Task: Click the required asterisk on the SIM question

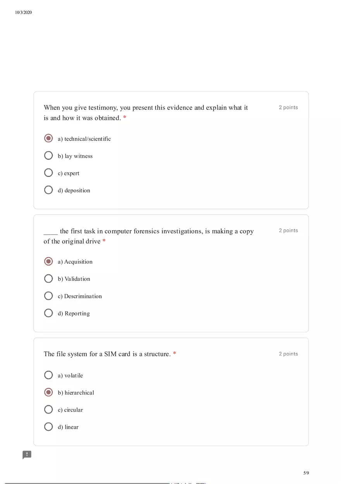Action: point(174,354)
